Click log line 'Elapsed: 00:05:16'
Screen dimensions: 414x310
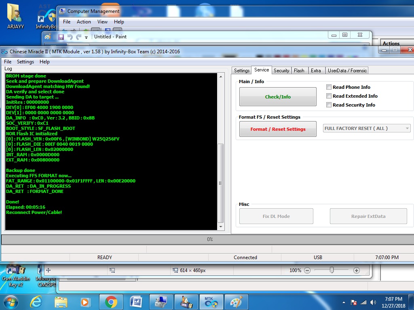coord(25,207)
